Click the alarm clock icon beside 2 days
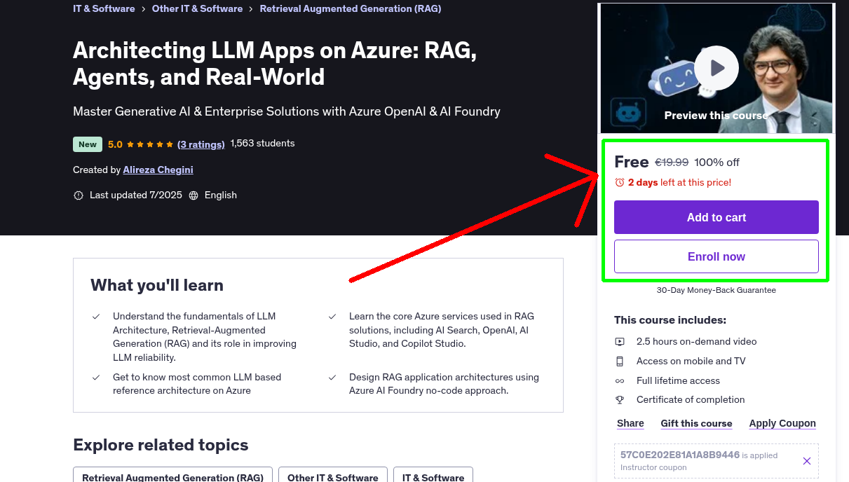Viewport: 849px width, 482px height. point(620,182)
